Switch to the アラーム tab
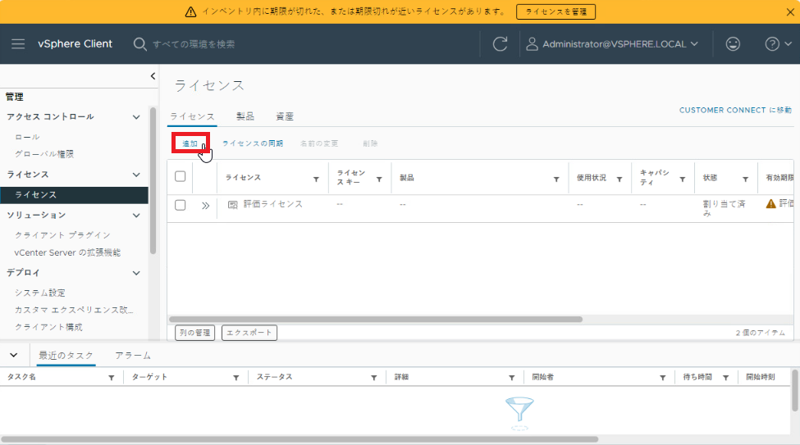The height and width of the screenshot is (445, 800). 133,356
